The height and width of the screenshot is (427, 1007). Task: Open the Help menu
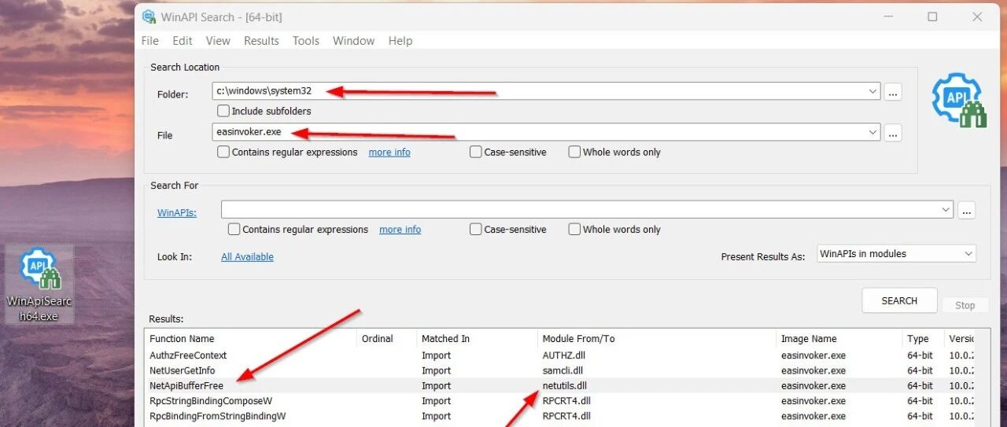(x=400, y=41)
